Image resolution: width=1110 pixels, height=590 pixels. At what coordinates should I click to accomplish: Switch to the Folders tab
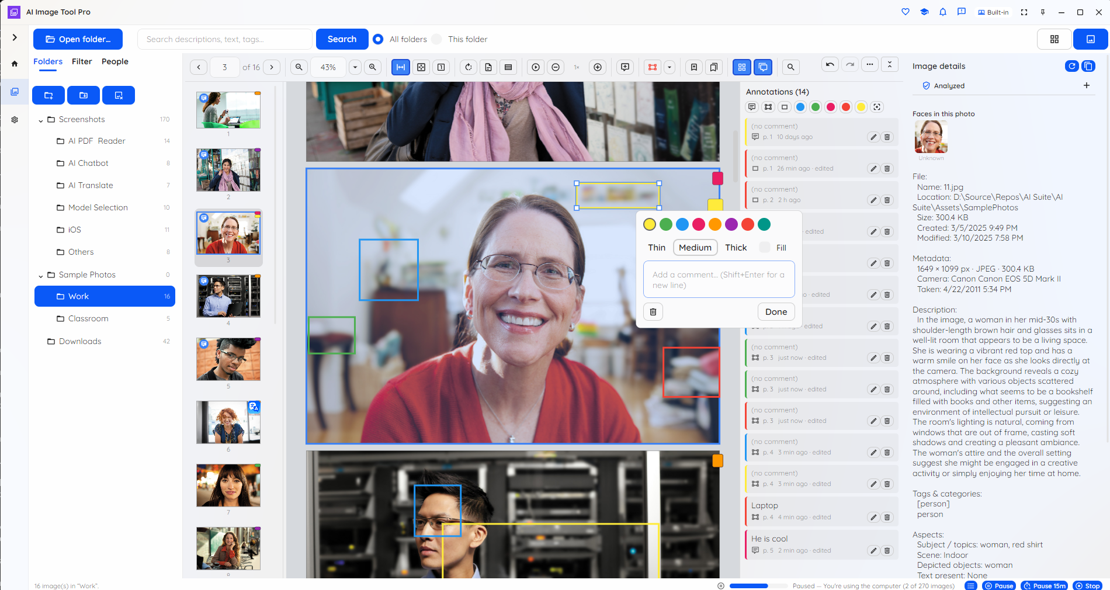(x=48, y=61)
